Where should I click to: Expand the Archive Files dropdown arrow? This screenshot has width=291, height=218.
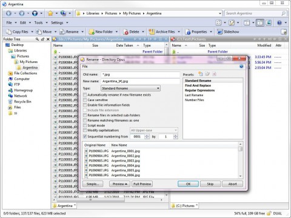[x=179, y=31]
